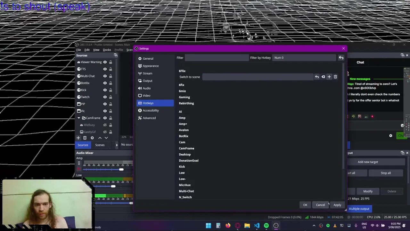The width and height of the screenshot is (410, 231).
Task: Toggle visibility of Viewer Warning source
Action: tap(105, 62)
